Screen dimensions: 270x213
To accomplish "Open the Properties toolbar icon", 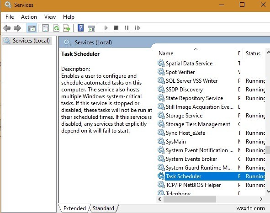I will coord(46,28).
